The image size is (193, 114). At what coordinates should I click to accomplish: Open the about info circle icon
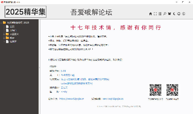click(x=184, y=14)
